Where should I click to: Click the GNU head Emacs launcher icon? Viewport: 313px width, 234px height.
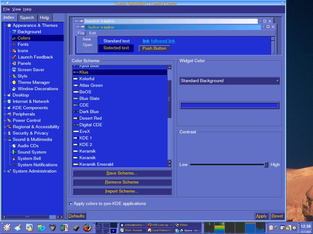point(53,228)
